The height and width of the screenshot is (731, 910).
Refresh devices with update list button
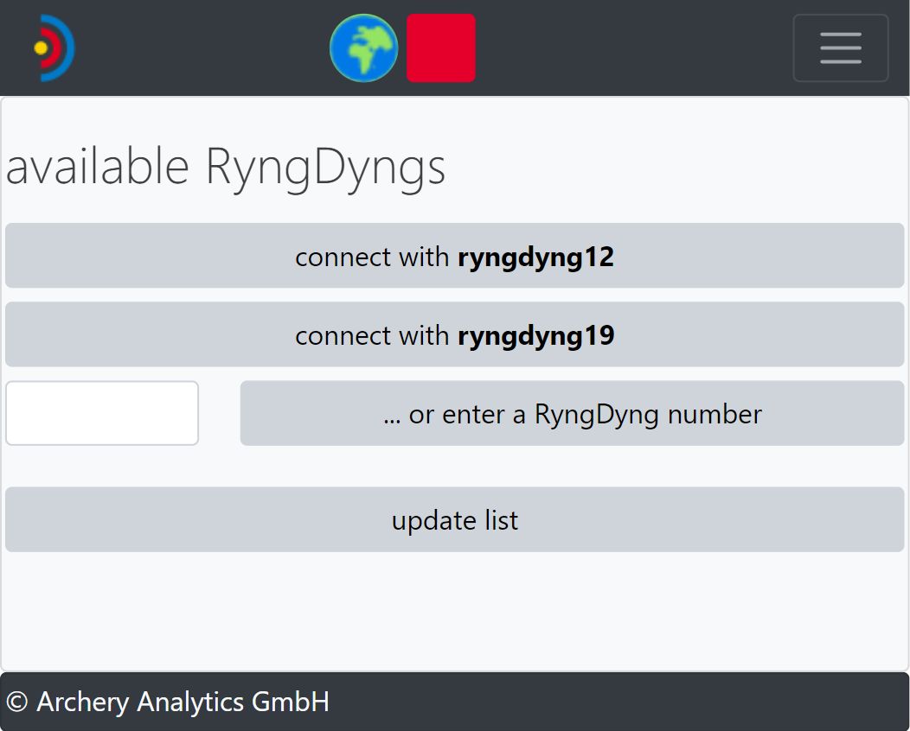[454, 519]
